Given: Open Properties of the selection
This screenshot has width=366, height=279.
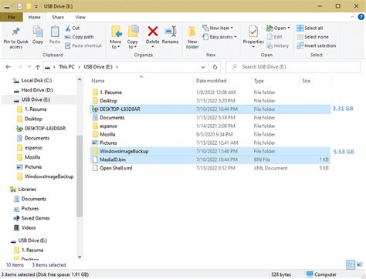Looking at the screenshot, I should (253, 36).
